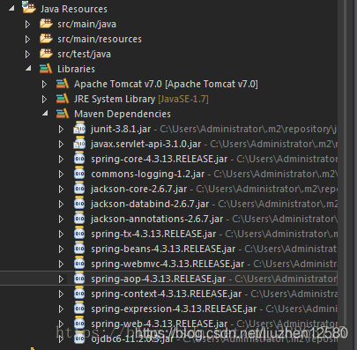Expand the src/main/java folder

click(27, 24)
